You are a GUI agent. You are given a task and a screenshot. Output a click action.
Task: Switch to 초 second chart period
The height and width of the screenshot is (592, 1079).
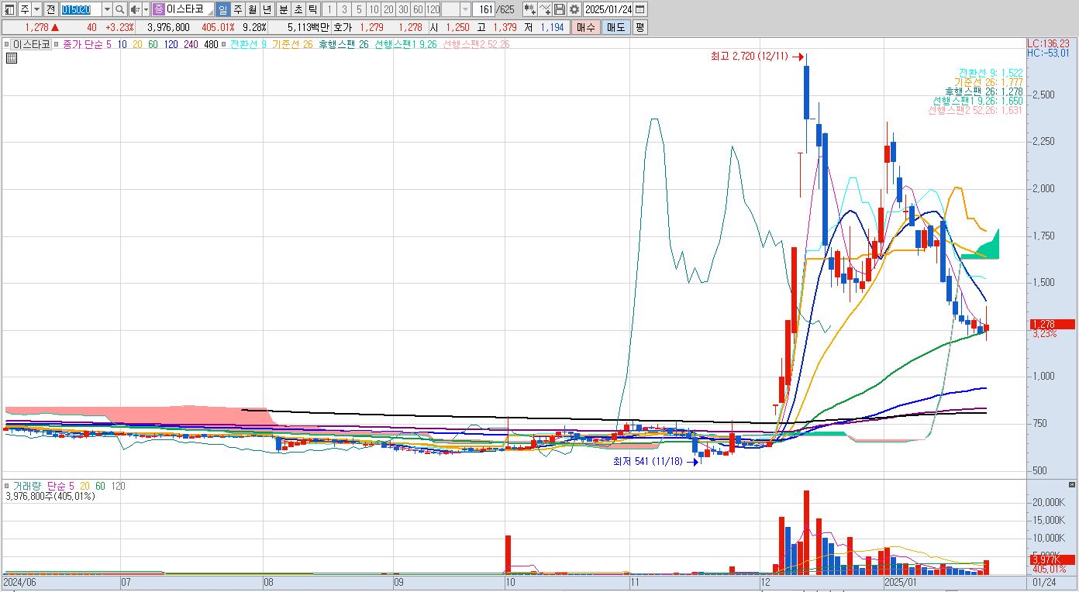298,9
